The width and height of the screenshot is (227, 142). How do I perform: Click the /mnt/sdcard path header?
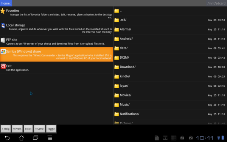click(x=216, y=3)
